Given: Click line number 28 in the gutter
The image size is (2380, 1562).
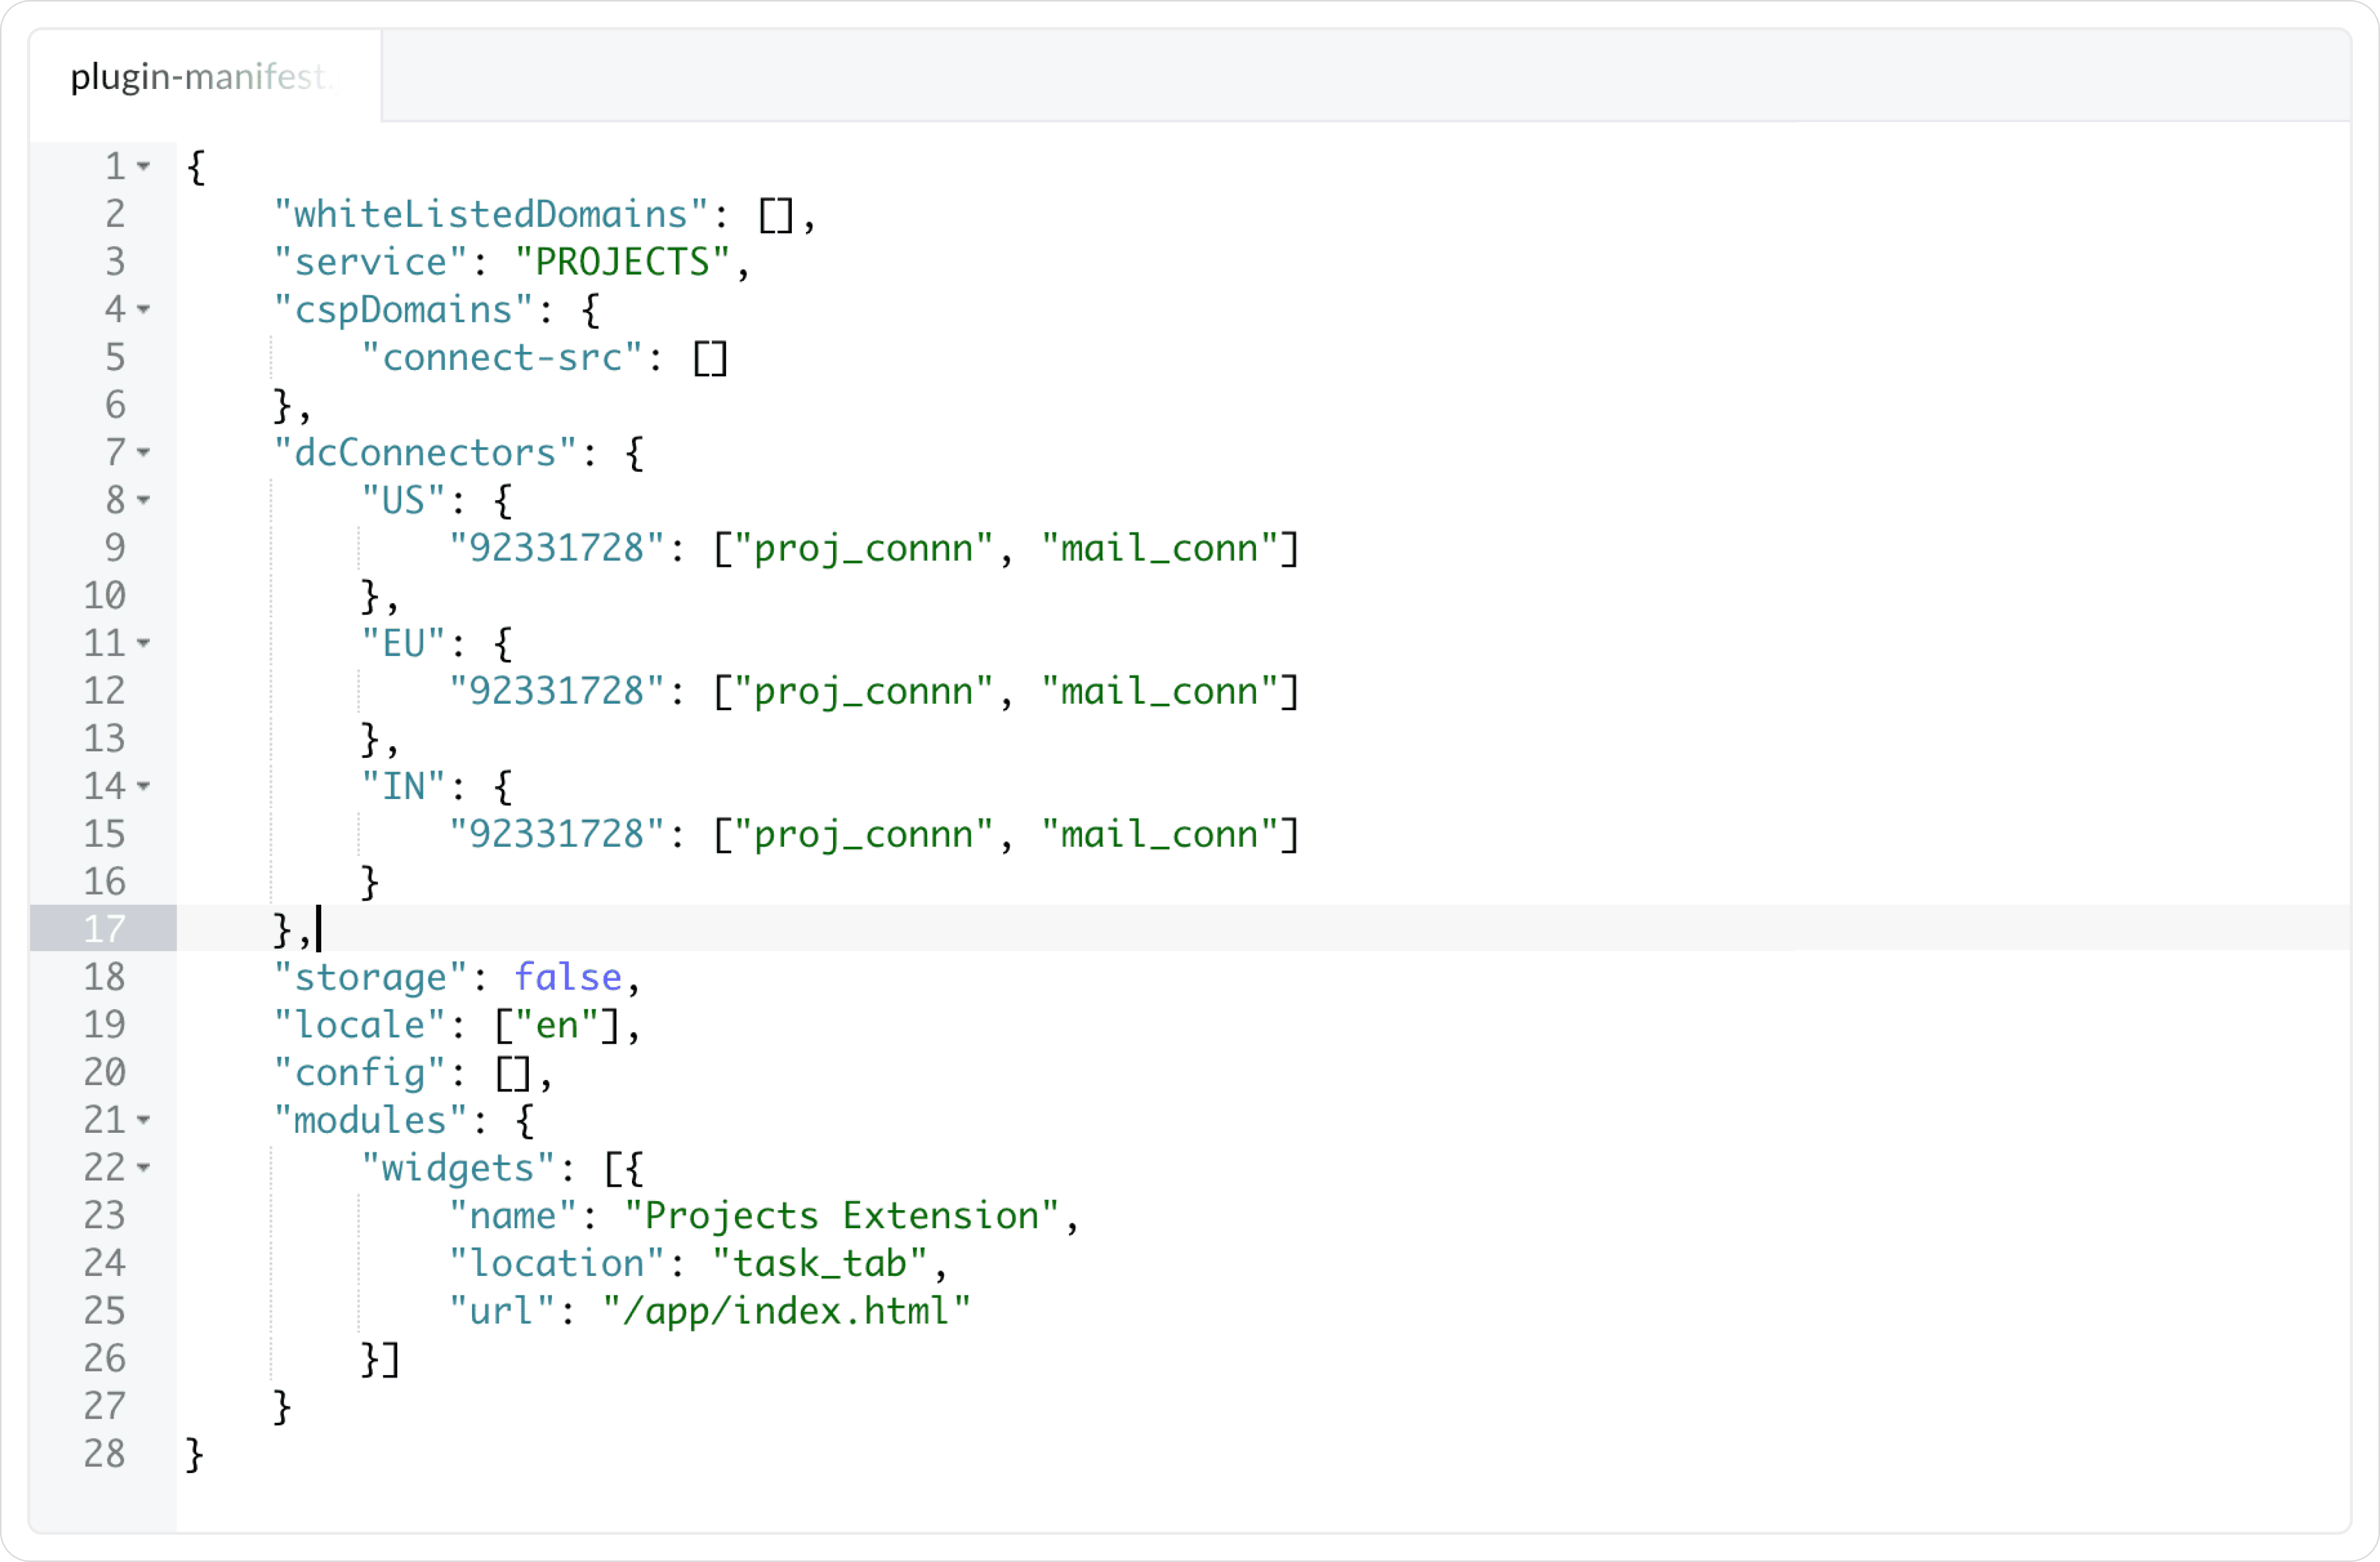Looking at the screenshot, I should 104,1454.
